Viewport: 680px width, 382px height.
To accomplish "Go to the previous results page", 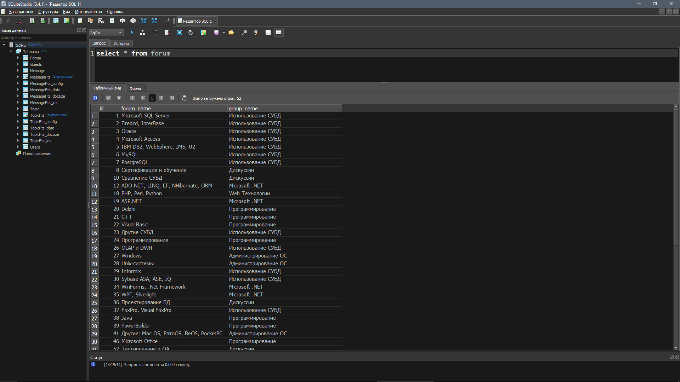I will pos(143,98).
